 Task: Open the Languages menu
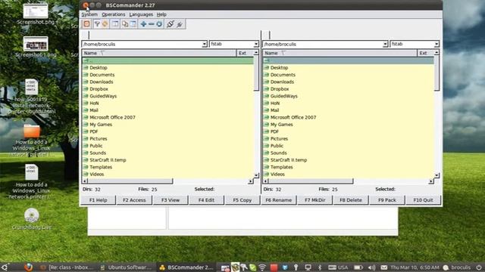141,14
